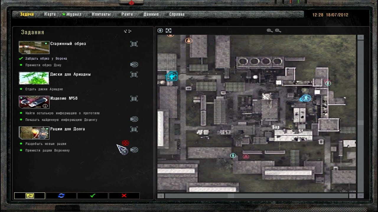The height and width of the screenshot is (212, 378).
Task: Toggle full map view icon
Action: pos(168,30)
